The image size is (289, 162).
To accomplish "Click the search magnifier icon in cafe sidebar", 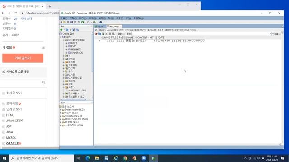I will pos(44,82).
